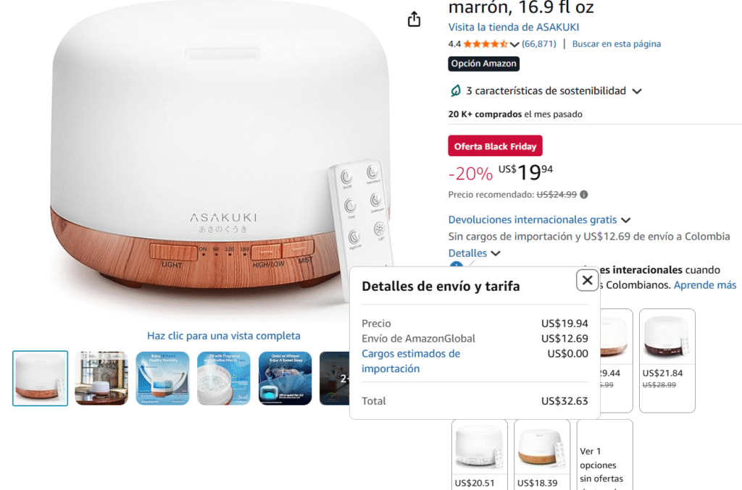
Task: Open the 66,871 reviews link
Action: 539,44
